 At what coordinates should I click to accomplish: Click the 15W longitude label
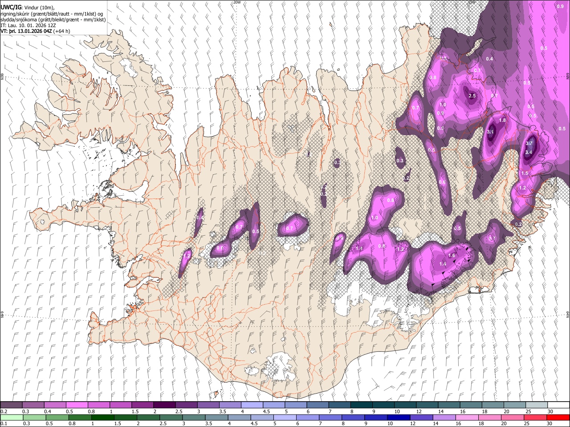pos(471,2)
